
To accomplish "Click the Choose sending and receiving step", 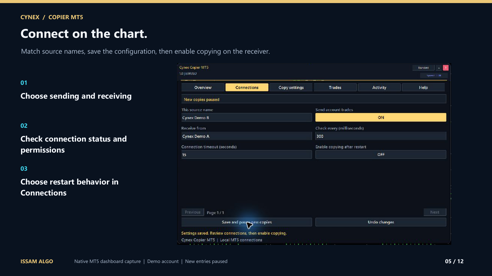I will tap(76, 96).
